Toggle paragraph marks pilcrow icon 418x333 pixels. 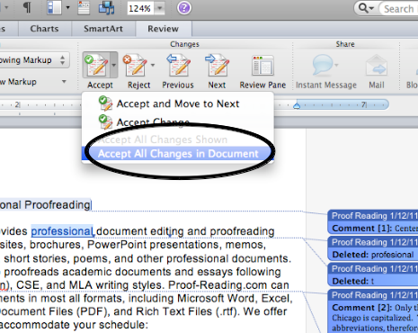coord(27,7)
